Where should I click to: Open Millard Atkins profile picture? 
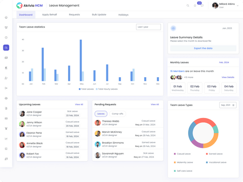tap(215, 5)
